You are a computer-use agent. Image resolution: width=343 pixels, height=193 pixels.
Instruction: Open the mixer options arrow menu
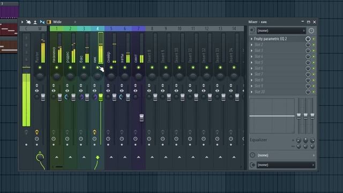[22, 22]
